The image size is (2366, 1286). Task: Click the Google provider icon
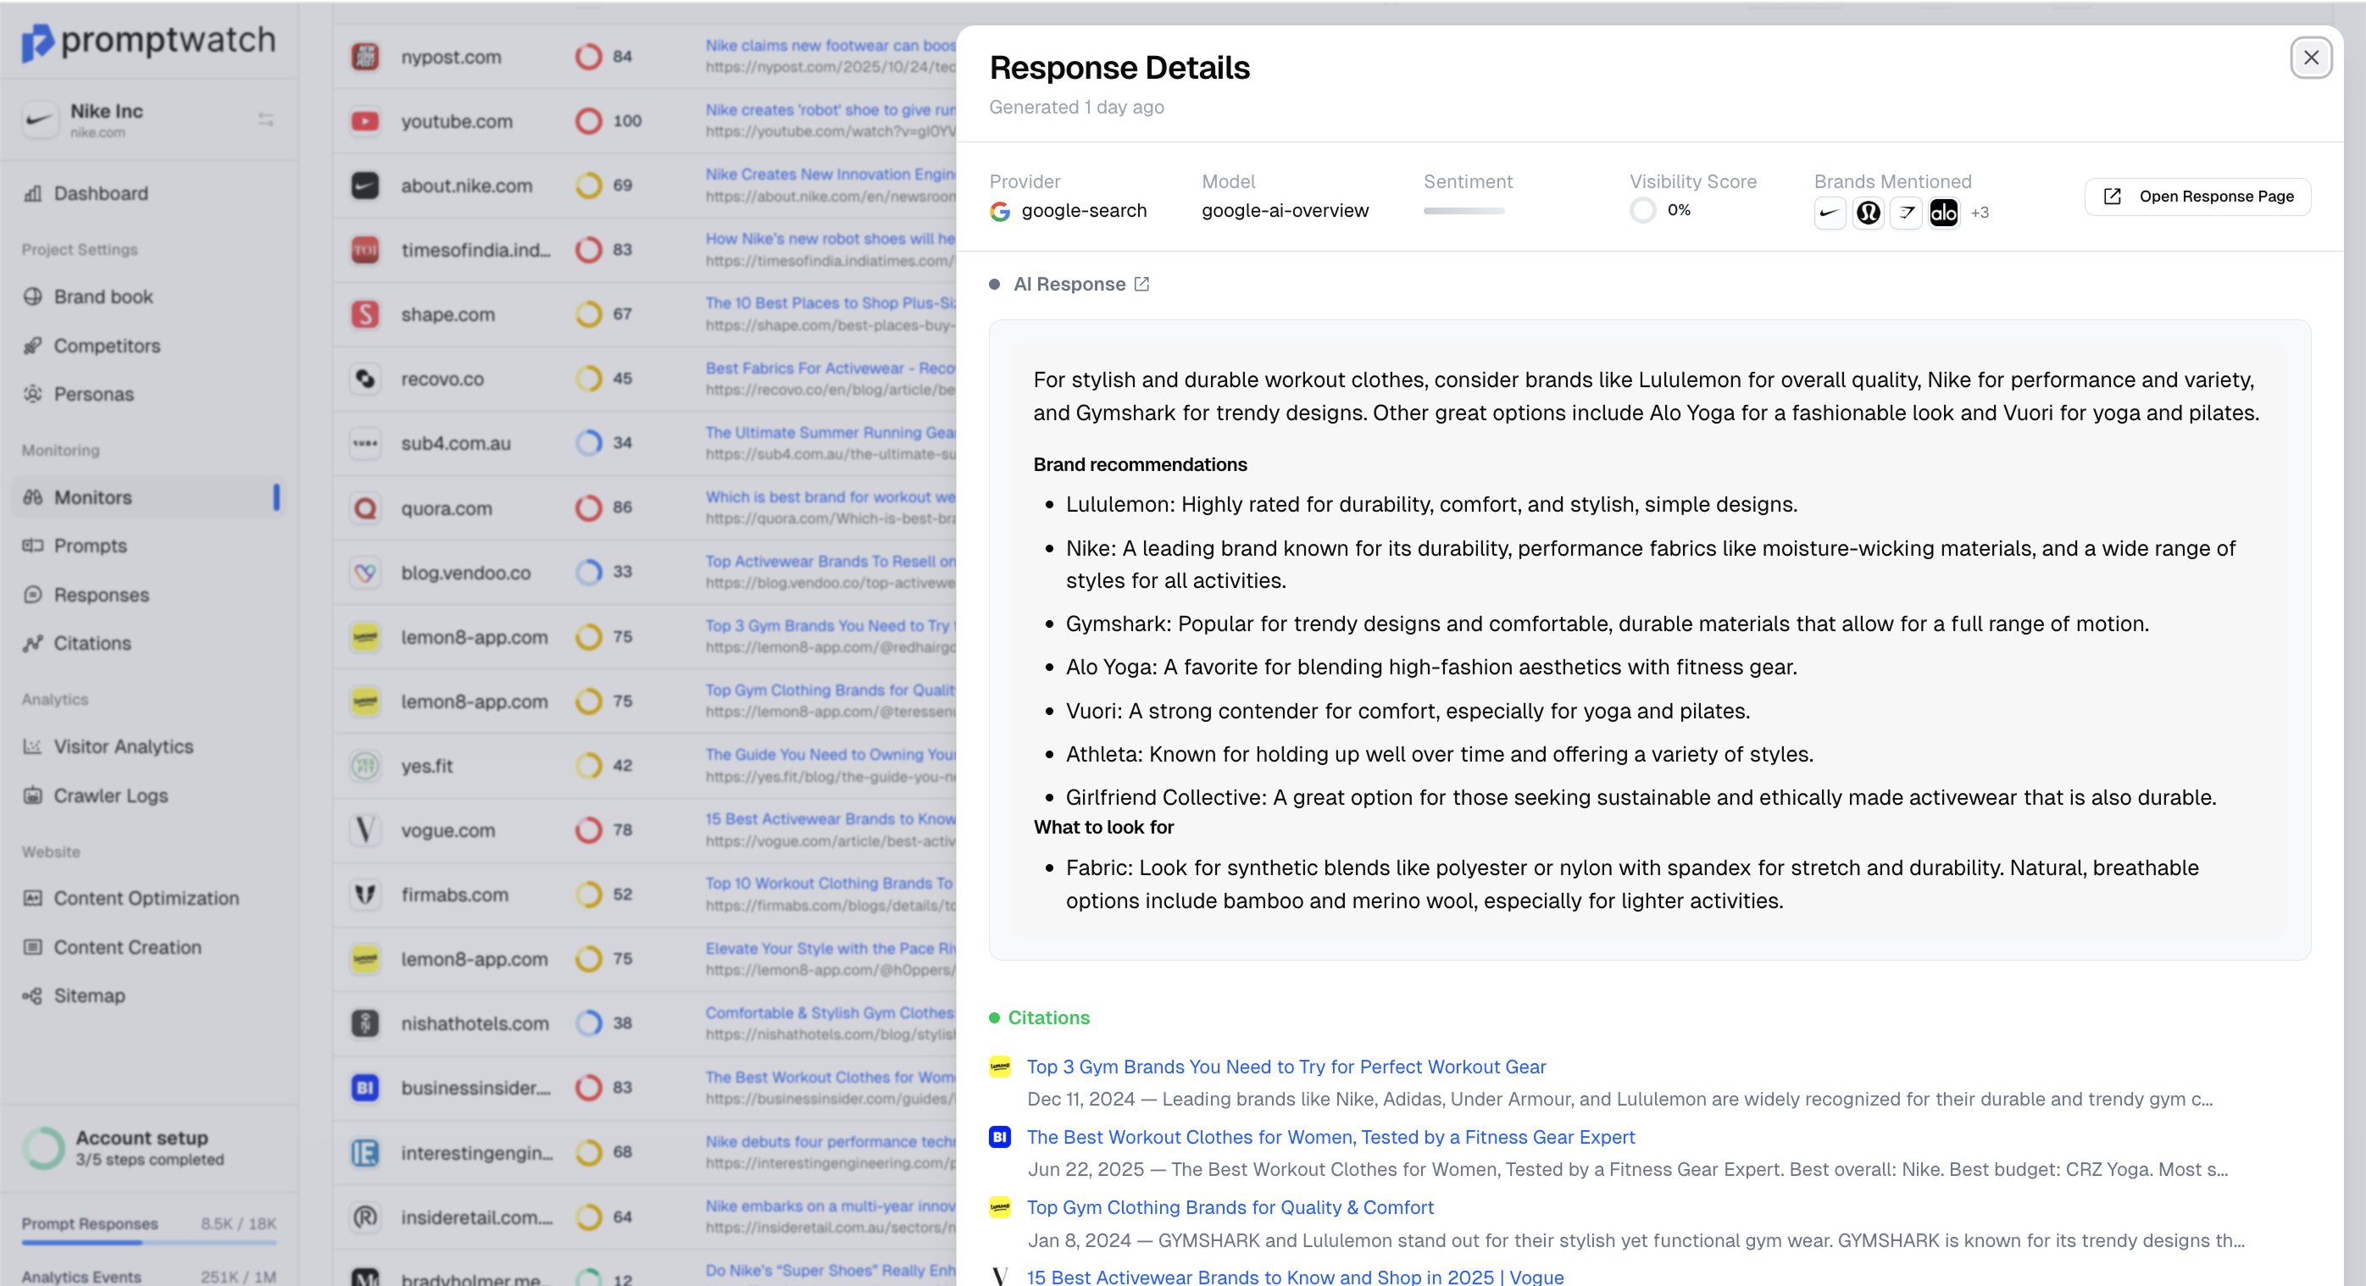(999, 211)
